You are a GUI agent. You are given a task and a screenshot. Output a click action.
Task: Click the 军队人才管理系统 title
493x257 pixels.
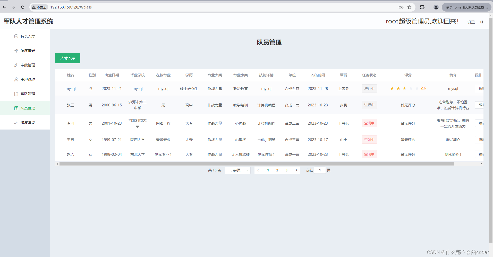click(x=28, y=21)
